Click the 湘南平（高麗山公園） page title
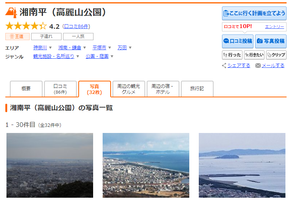This screenshot has height=200, width=290. 63,12
